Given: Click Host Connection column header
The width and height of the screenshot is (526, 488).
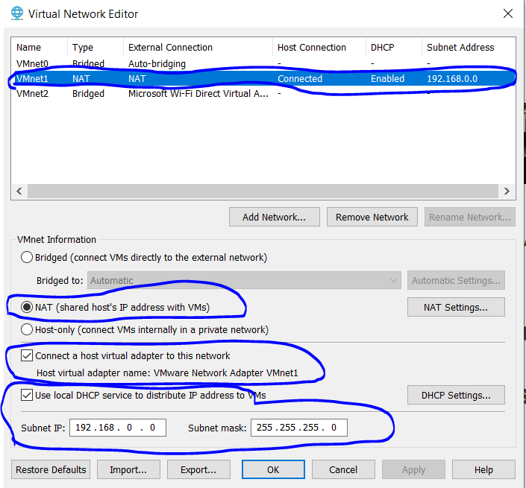Looking at the screenshot, I should (x=319, y=47).
